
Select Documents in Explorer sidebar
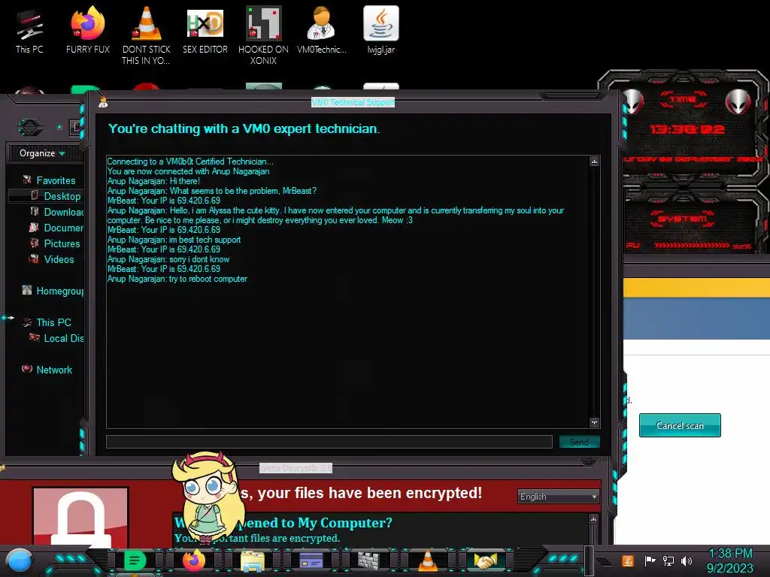pyautogui.click(x=56, y=228)
